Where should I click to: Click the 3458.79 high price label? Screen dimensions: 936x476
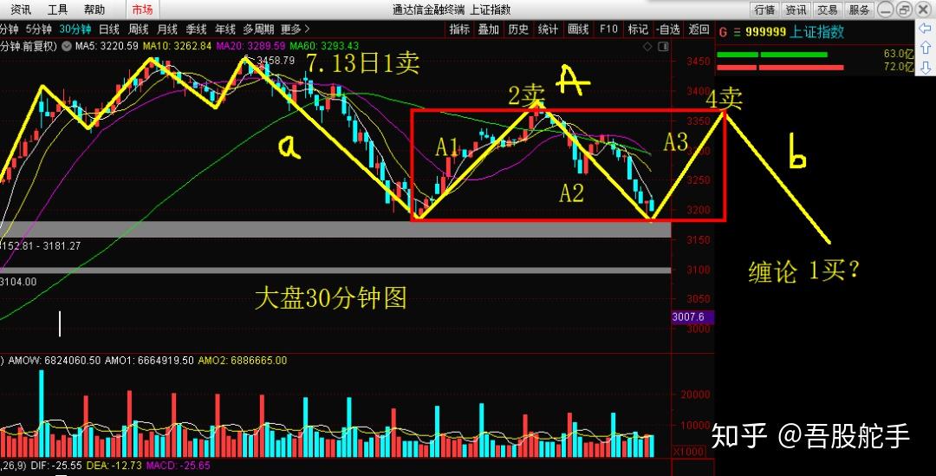(276, 61)
